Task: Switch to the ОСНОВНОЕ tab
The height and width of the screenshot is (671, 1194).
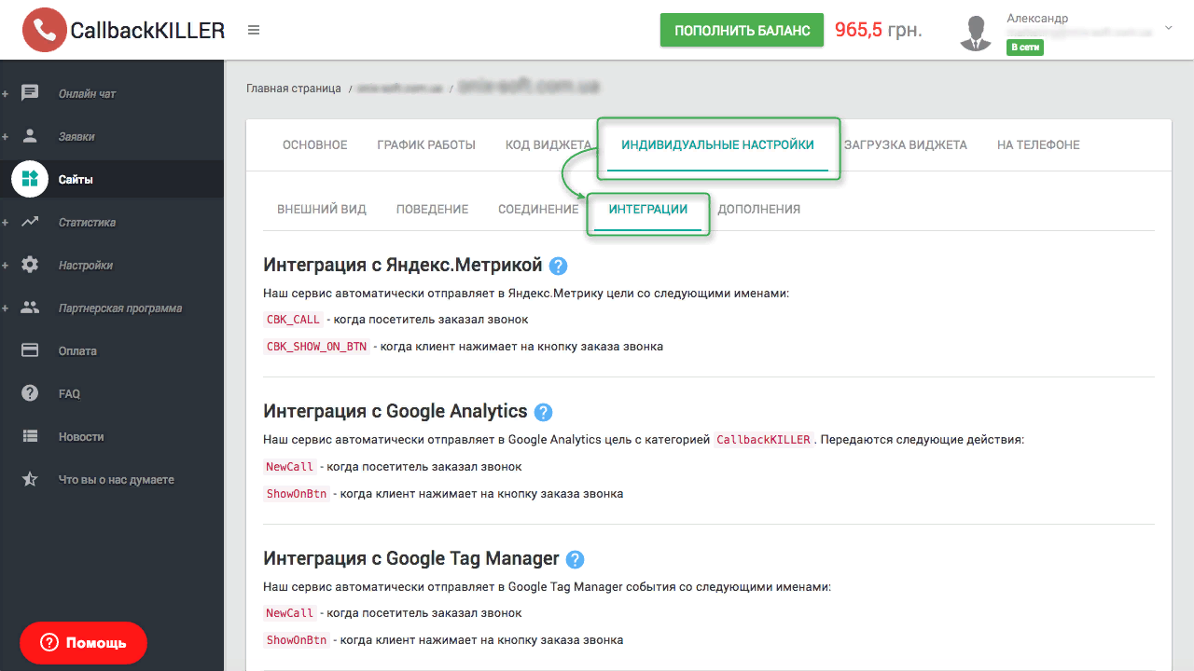Action: (314, 145)
